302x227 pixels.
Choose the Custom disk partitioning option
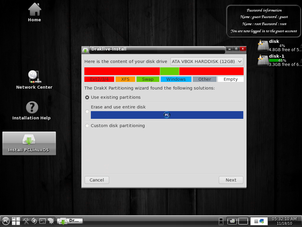(87, 126)
